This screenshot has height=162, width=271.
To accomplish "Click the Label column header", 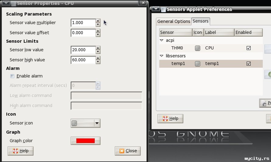I will (219, 32).
